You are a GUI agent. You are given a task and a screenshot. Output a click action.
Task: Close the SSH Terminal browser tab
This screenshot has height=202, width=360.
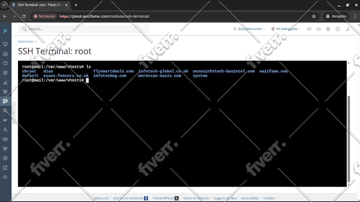[x=66, y=5]
